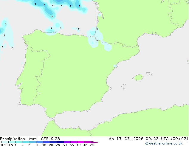Click the legend label '10'
This screenshot has height=146, width=189.
point(37,145)
